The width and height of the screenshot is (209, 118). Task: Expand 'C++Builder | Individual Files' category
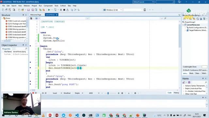click(184, 91)
